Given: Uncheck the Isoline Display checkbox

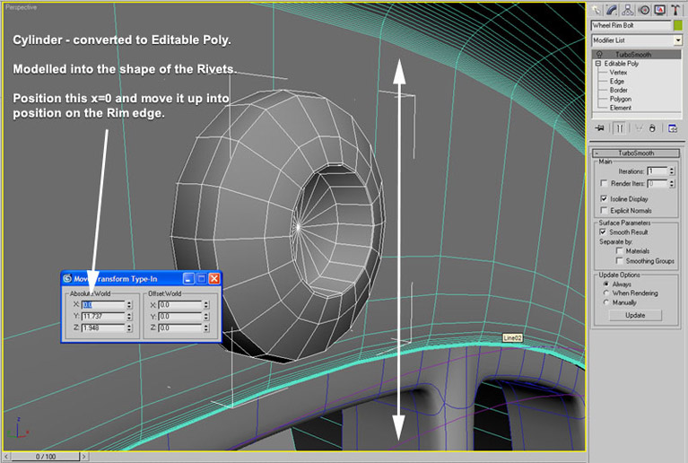Looking at the screenshot, I should point(603,198).
